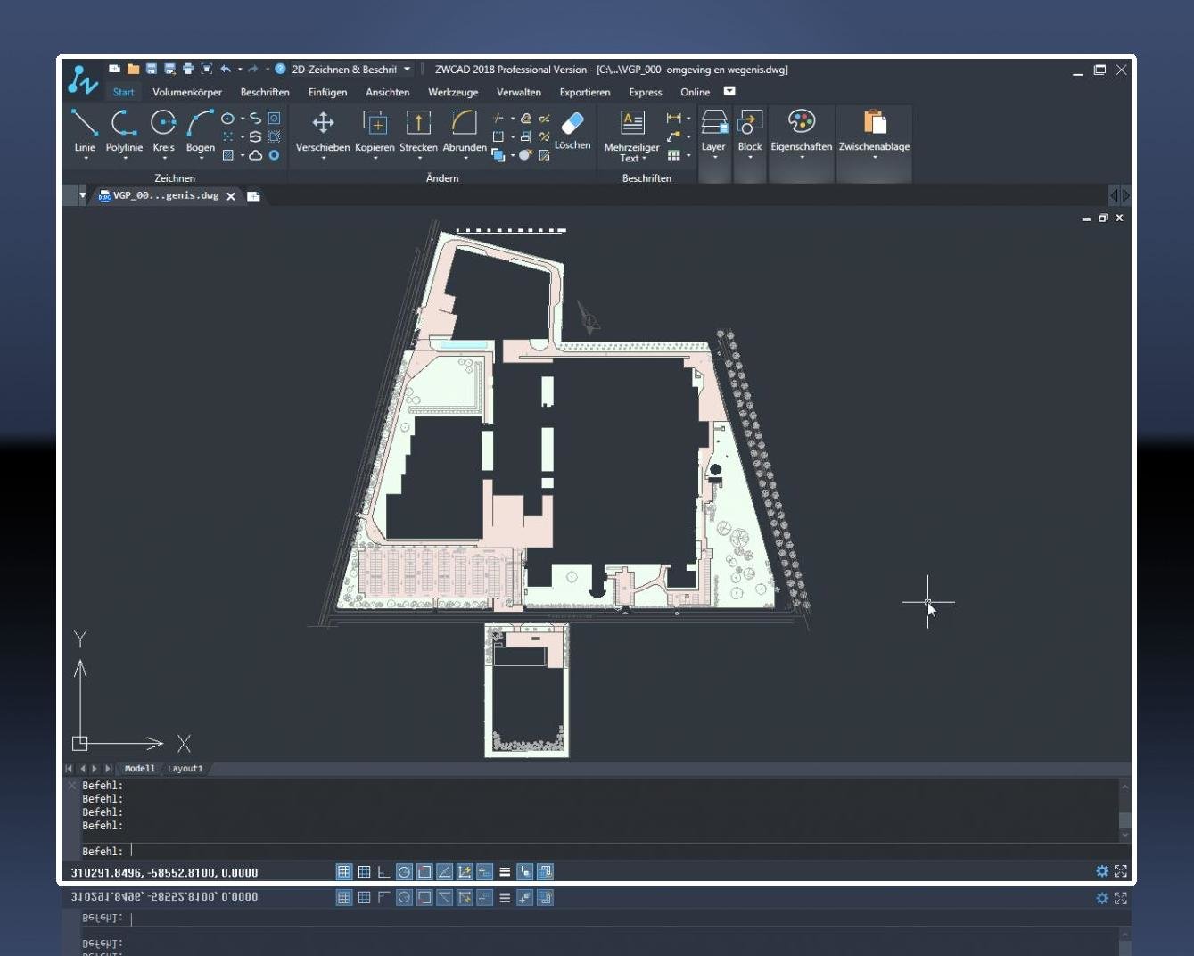Click the command history scrollbar
The width and height of the screenshot is (1194, 956).
(x=1125, y=810)
